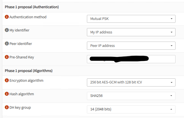Open the SHA256 hash dropdown
Image resolution: width=184 pixels, height=118 pixels.
pos(131,96)
